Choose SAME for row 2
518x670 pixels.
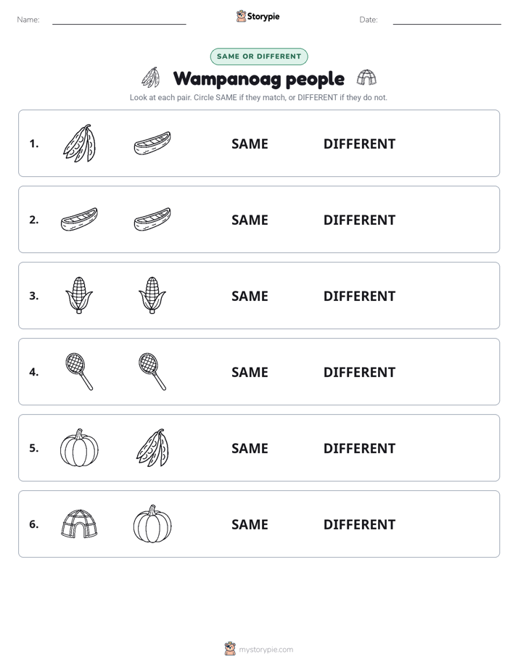pos(250,220)
